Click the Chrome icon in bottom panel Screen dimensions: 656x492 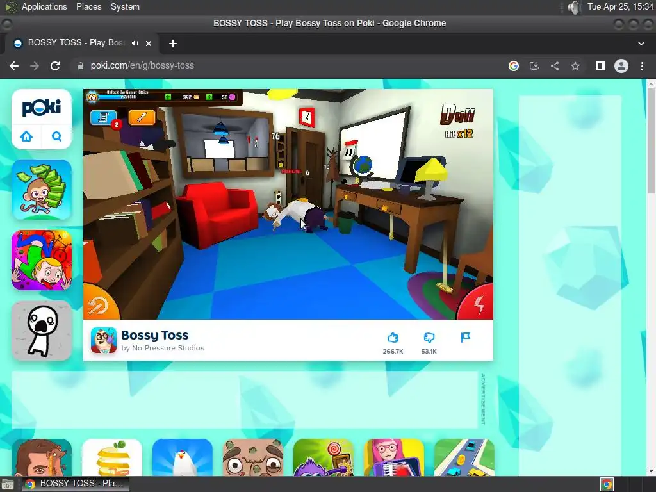click(x=607, y=484)
